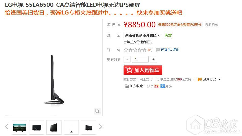Screen dimensions: 242x136
Task: Open the 已有0人评价 reviews link
Action: [x=170, y=50]
